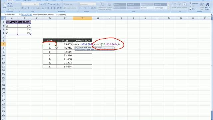
Task: Click the Copy command
Action: tap(10, 6)
